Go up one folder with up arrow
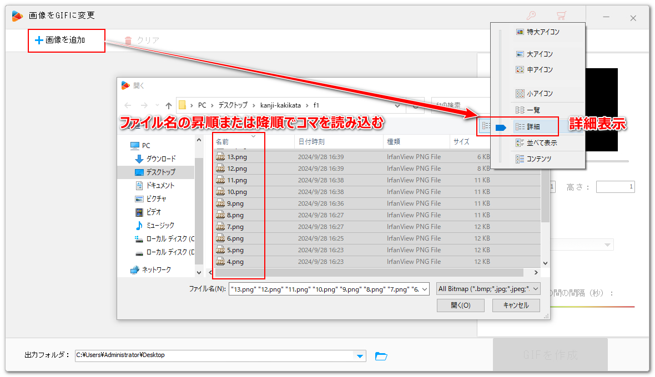655x377 pixels. [x=168, y=105]
